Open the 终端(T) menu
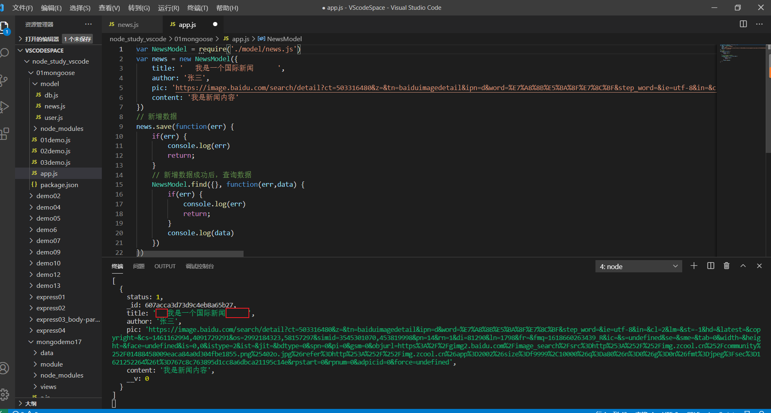Image resolution: width=771 pixels, height=413 pixels. 198,8
